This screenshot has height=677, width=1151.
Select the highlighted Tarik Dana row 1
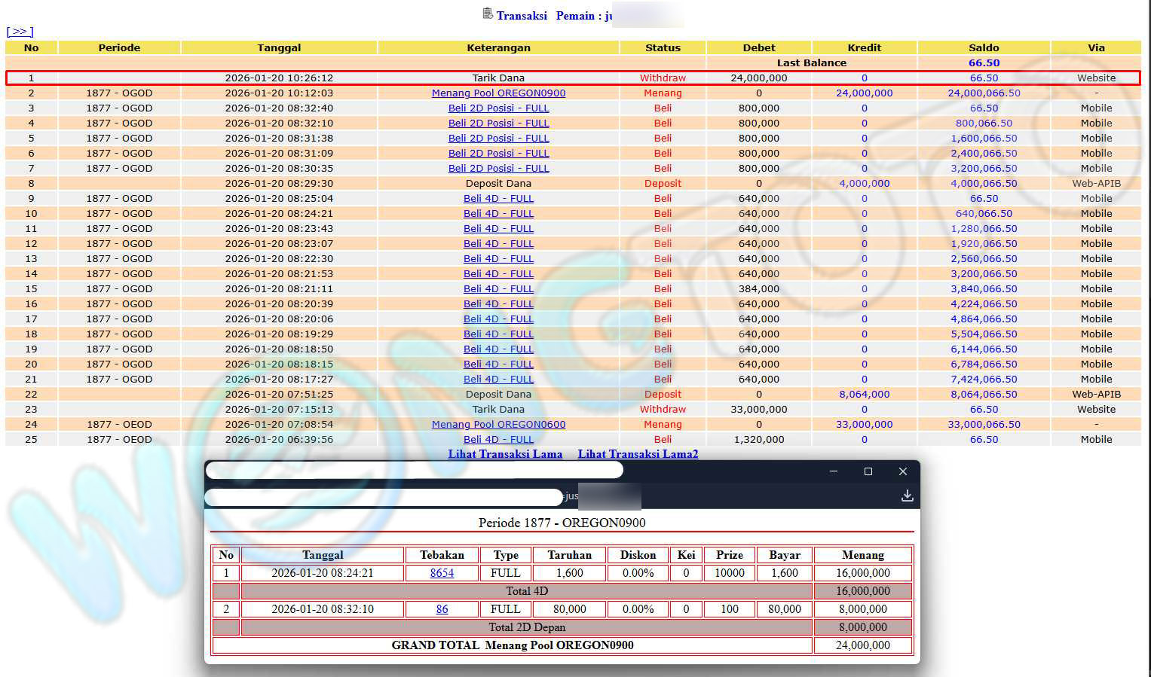tap(498, 78)
